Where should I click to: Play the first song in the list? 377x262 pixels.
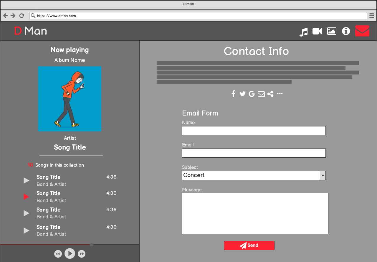pyautogui.click(x=27, y=180)
